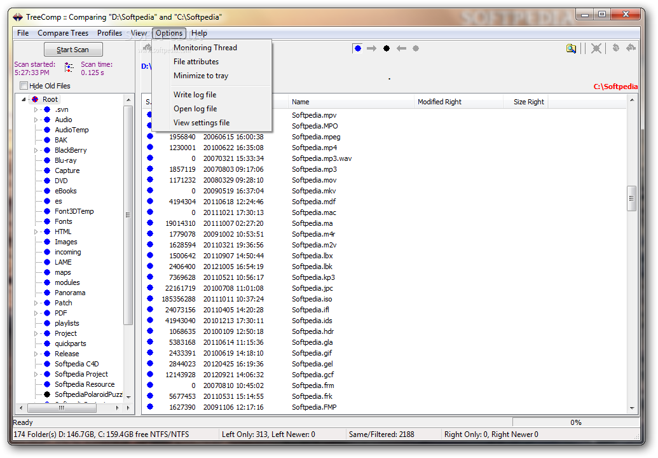The width and height of the screenshot is (658, 458).
Task: Sort by the Name column header
Action: pyautogui.click(x=351, y=102)
